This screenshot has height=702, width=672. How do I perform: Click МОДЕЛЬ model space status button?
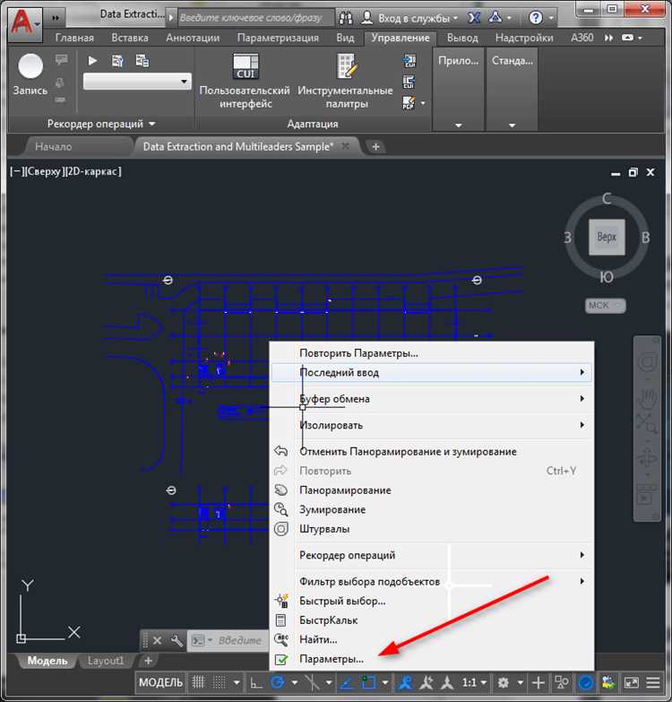click(160, 682)
